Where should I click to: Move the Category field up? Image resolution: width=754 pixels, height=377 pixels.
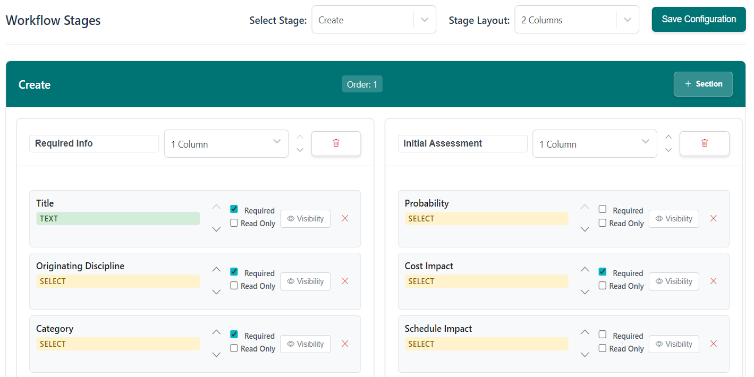click(x=216, y=332)
